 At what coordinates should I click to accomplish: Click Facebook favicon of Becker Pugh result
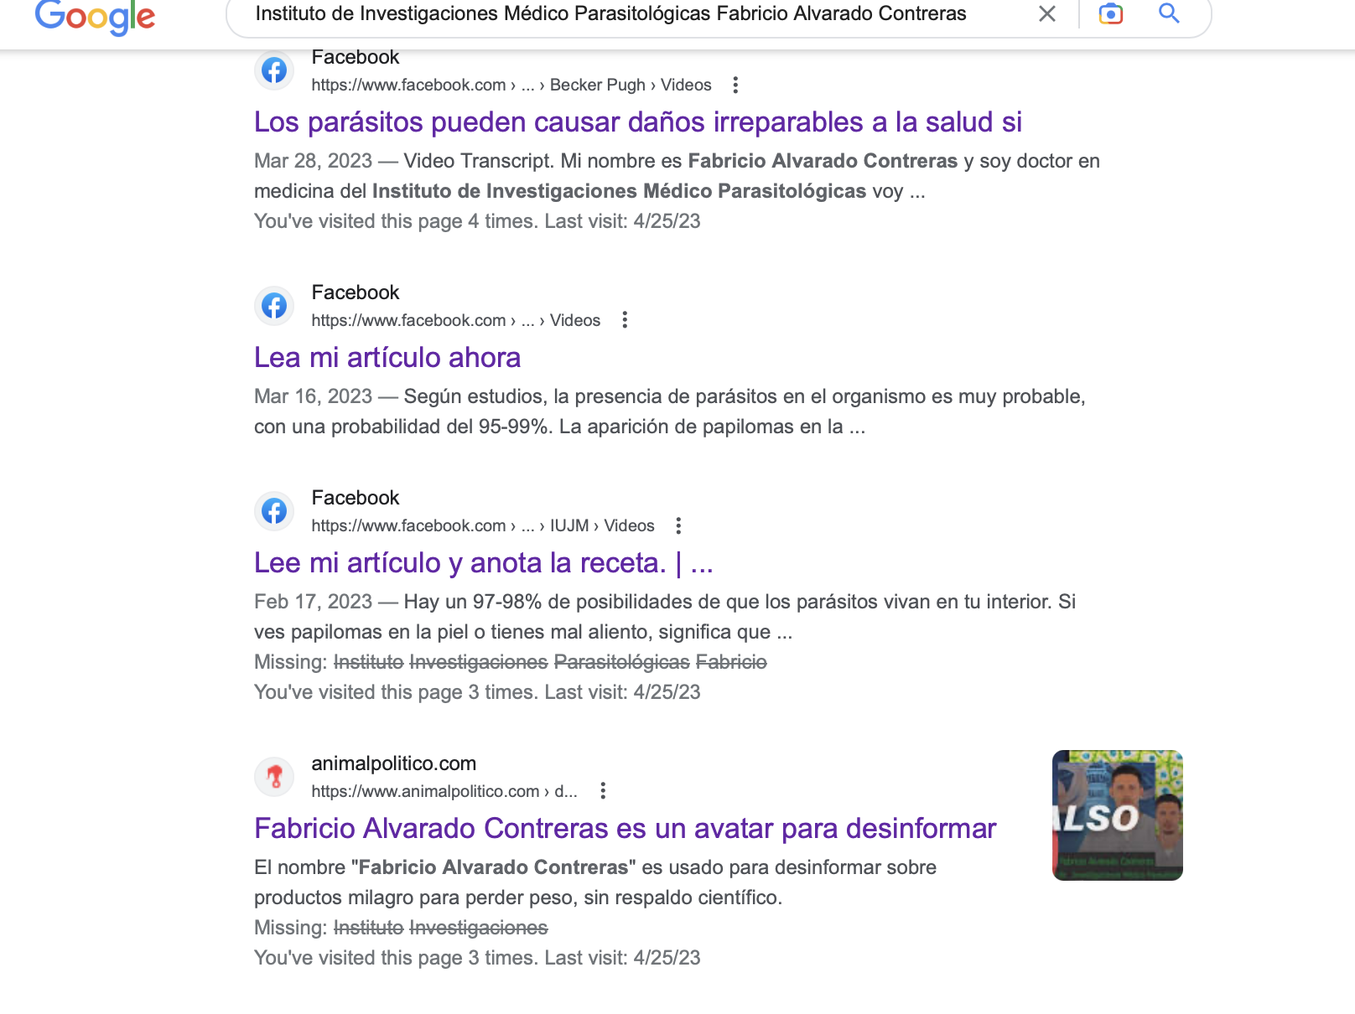pos(274,70)
